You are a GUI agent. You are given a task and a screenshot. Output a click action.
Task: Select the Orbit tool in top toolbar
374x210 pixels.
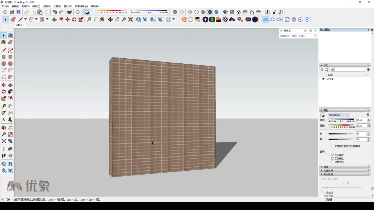[110, 19]
